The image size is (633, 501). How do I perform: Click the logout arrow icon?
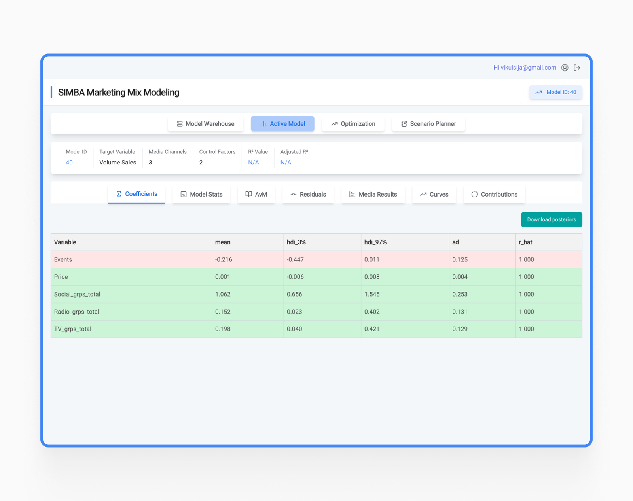coord(577,68)
